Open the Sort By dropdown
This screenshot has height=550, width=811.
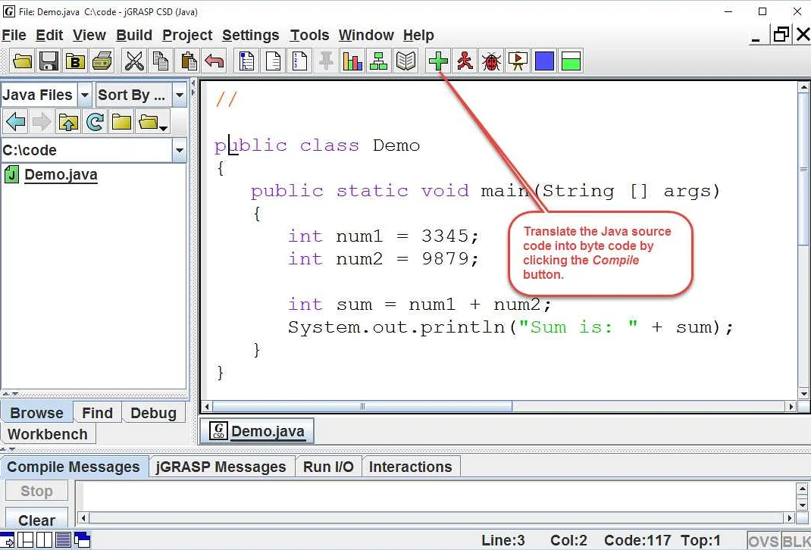[x=179, y=95]
